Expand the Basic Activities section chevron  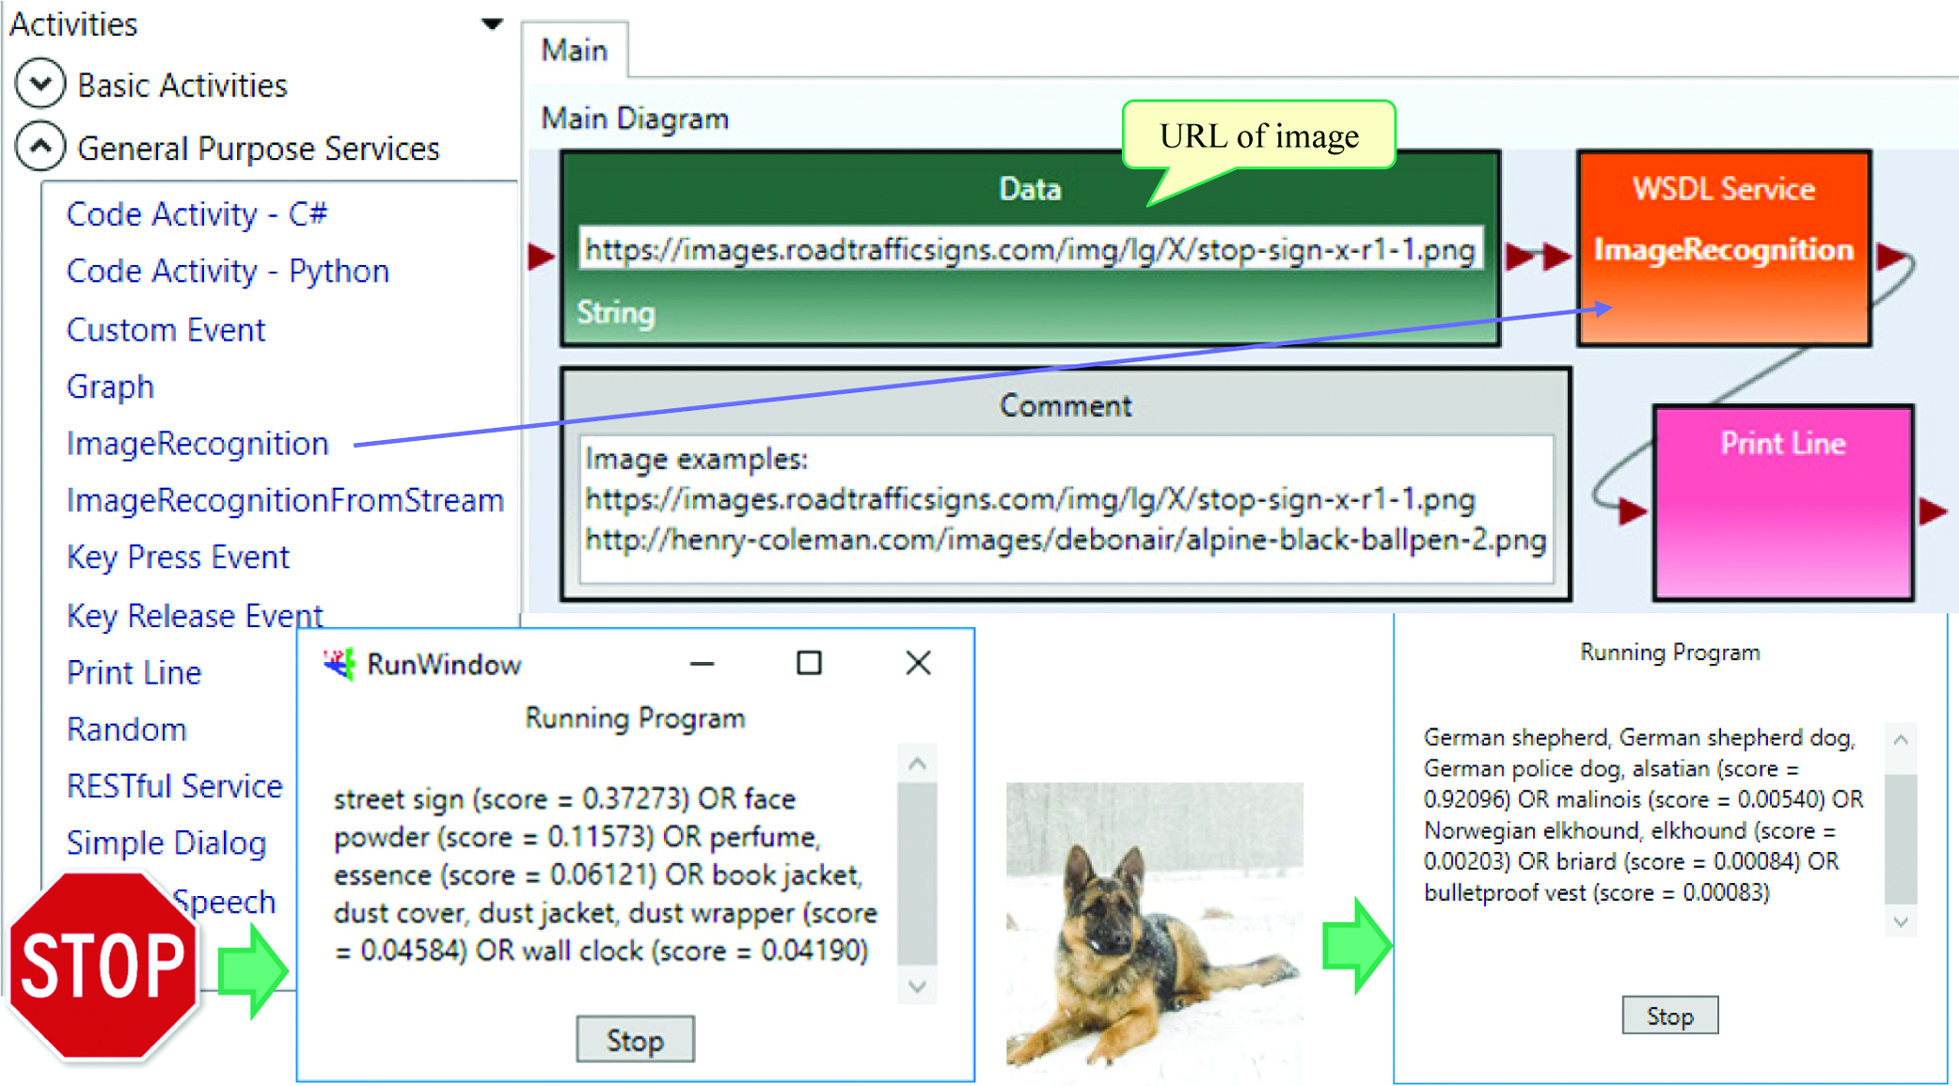40,84
